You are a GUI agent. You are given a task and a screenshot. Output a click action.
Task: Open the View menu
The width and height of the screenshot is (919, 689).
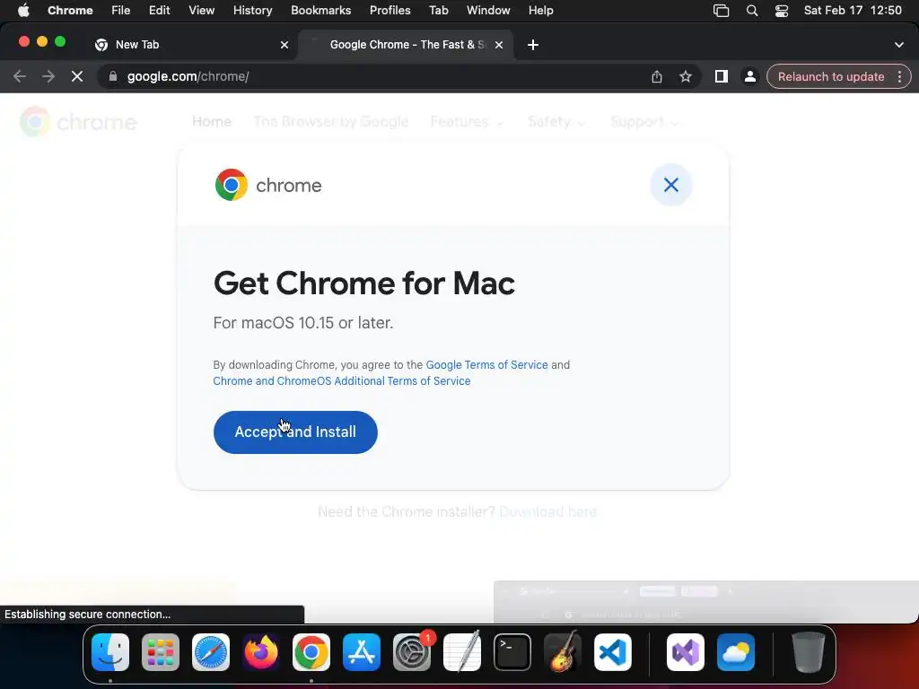[202, 11]
